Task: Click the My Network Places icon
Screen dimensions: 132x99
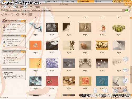Action: pos(4,63)
